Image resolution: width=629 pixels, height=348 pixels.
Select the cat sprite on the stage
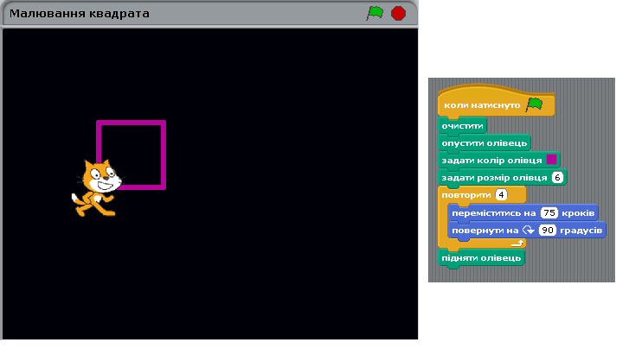97,187
